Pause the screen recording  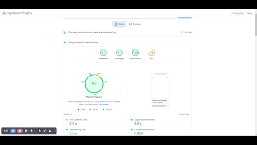(x=13, y=131)
